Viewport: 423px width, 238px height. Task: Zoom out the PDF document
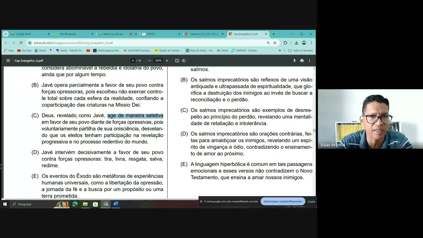point(150,60)
